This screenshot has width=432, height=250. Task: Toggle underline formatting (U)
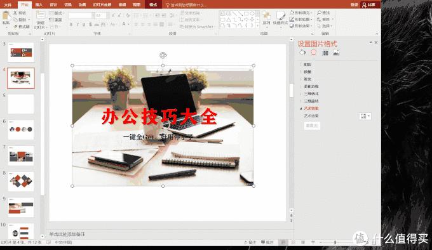point(84,25)
